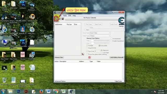Click the Description column header

point(63,62)
